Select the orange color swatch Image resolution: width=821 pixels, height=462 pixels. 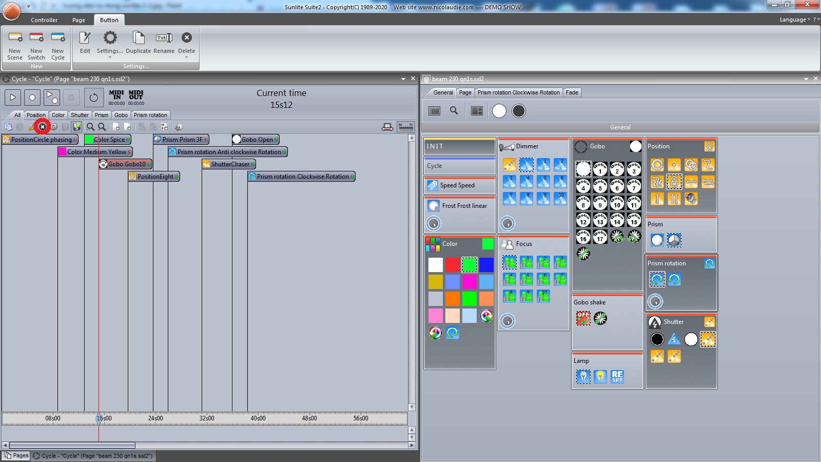coord(453,299)
